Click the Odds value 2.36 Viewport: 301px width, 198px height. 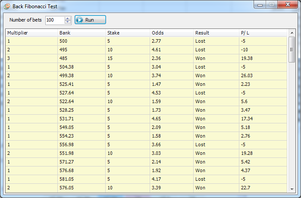(156, 58)
